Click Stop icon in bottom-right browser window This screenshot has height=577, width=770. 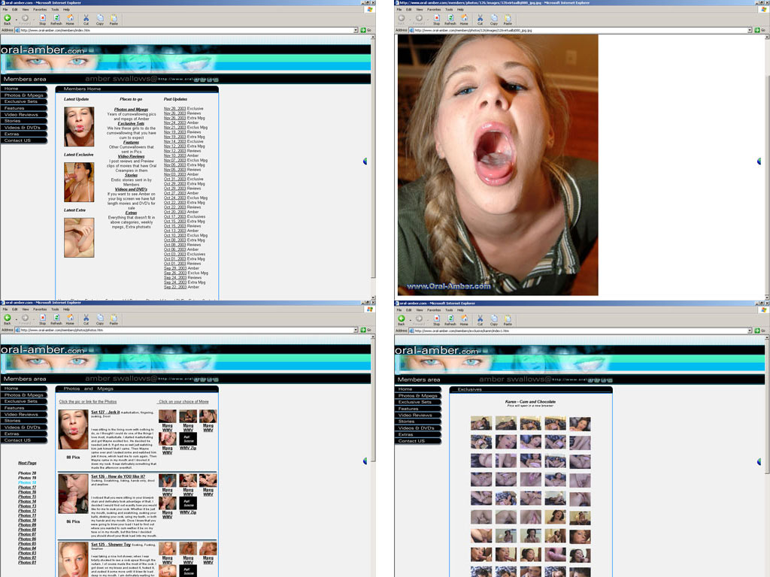437,320
